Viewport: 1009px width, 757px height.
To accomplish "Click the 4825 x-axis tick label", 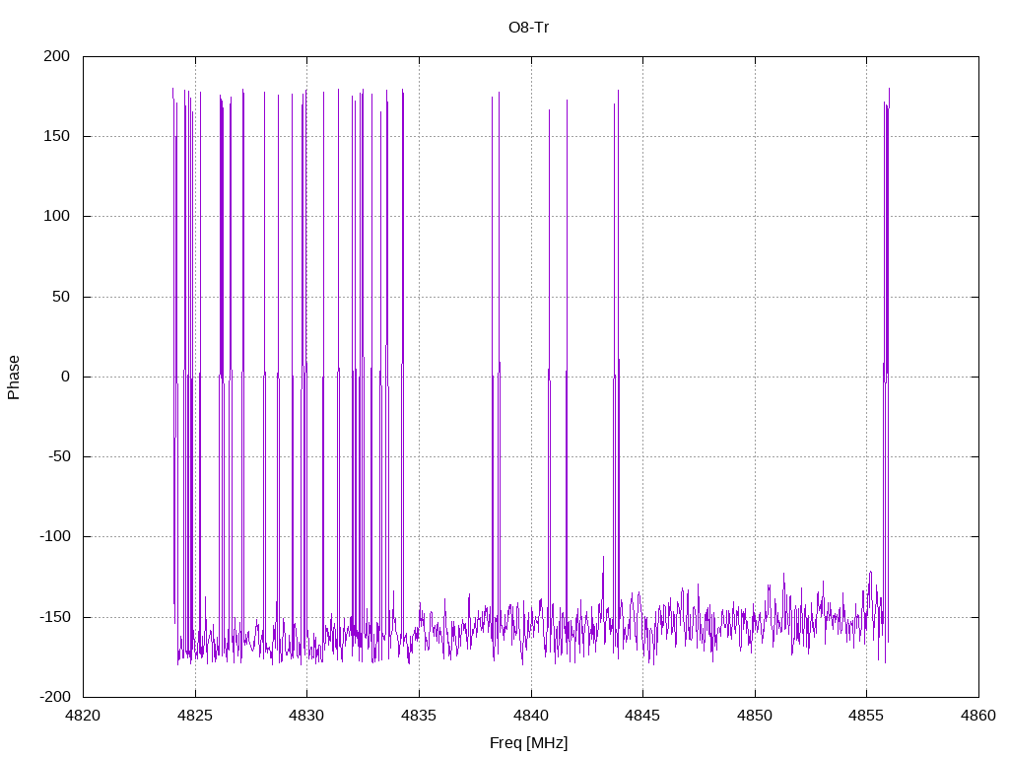I will coord(195,716).
